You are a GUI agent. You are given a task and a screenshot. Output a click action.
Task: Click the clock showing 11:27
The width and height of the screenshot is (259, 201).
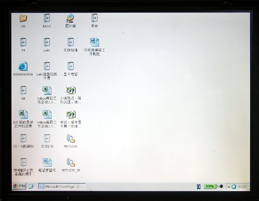[x=242, y=187]
